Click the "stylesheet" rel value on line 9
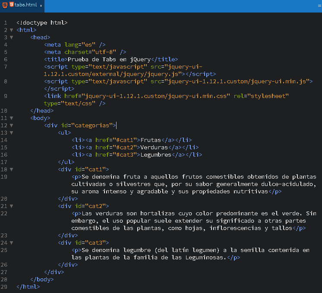 pyautogui.click(x=268, y=96)
